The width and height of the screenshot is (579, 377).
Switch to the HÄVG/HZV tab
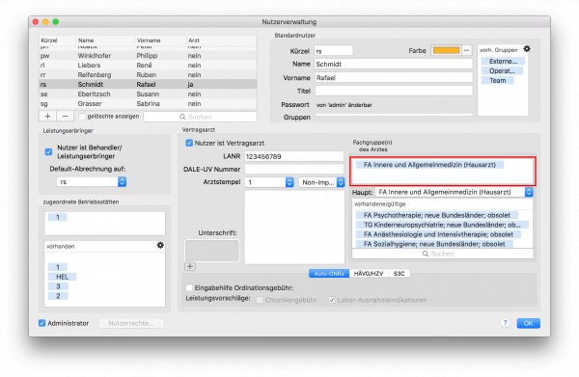369,273
